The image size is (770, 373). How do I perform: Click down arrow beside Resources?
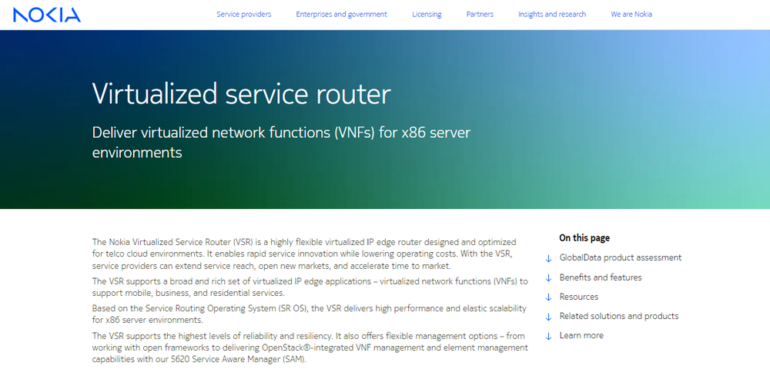tap(548, 297)
